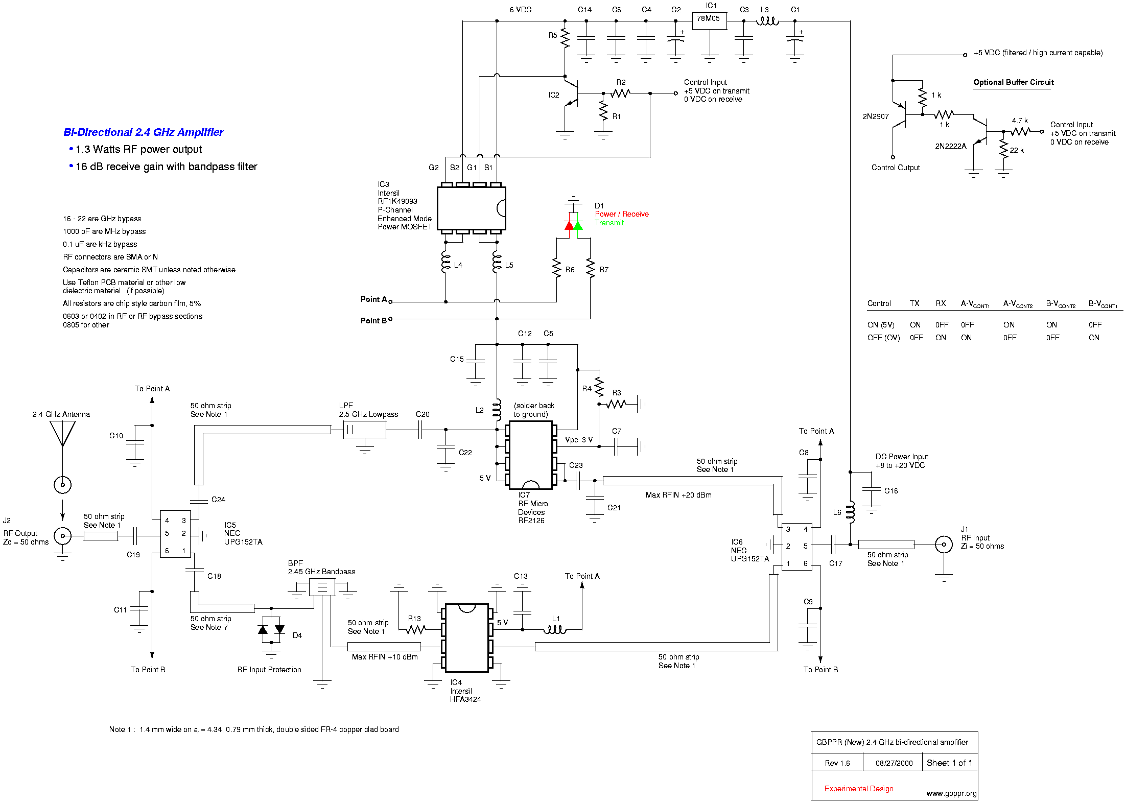
Task: Click the 78M05 regulator IC1 box
Action: pos(709,20)
